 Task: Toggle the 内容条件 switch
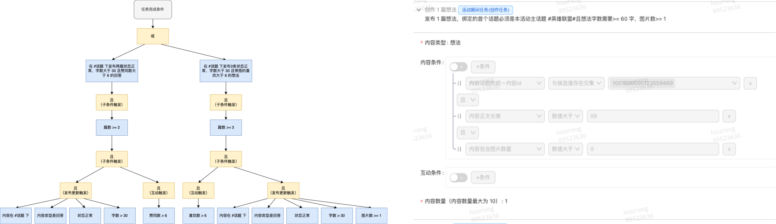click(x=458, y=67)
